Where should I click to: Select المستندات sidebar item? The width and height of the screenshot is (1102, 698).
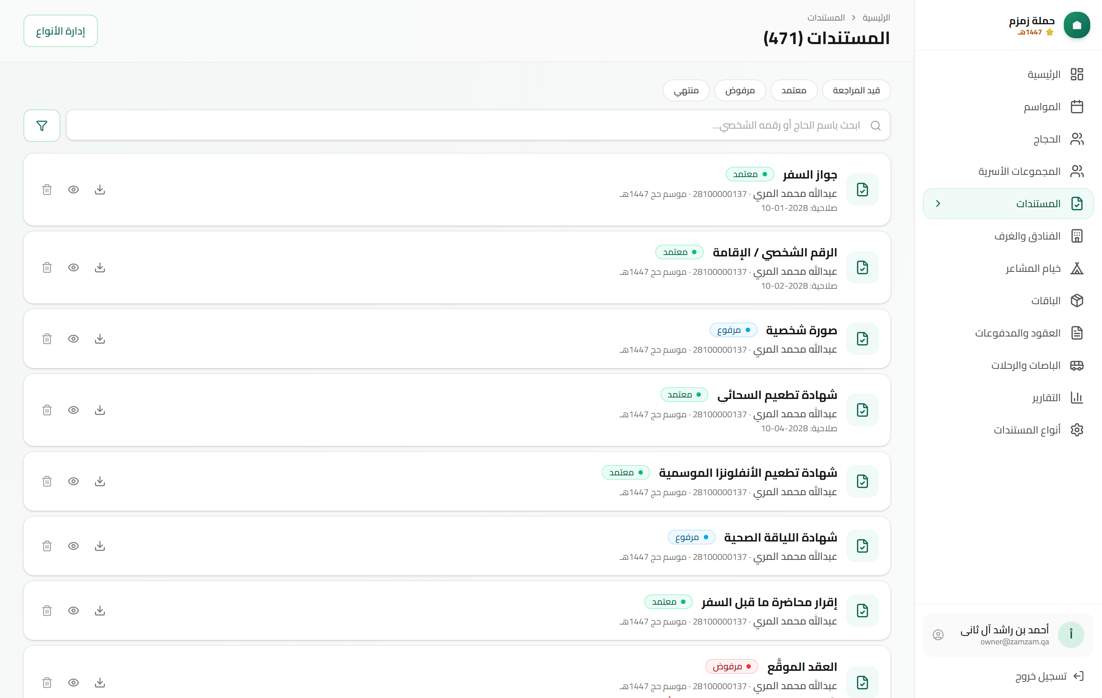pyautogui.click(x=1008, y=203)
